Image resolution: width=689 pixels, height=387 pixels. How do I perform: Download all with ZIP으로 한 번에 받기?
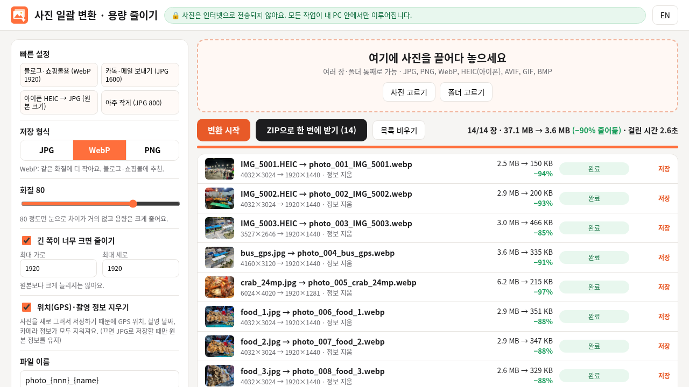point(311,130)
